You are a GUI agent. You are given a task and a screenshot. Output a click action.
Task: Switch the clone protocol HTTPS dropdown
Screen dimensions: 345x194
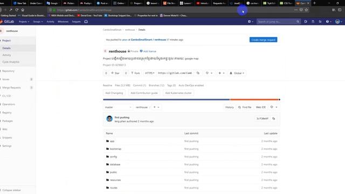tap(150, 73)
